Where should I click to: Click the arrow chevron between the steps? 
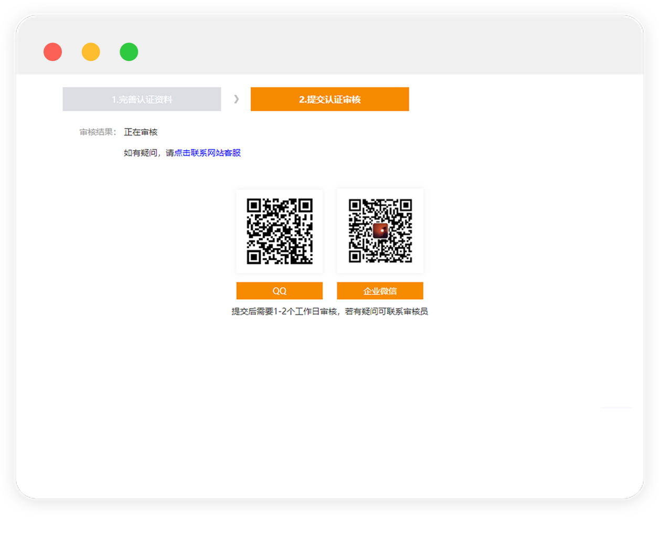(236, 99)
